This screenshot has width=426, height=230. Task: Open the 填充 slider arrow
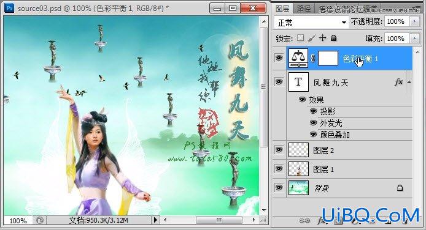[x=414, y=39]
